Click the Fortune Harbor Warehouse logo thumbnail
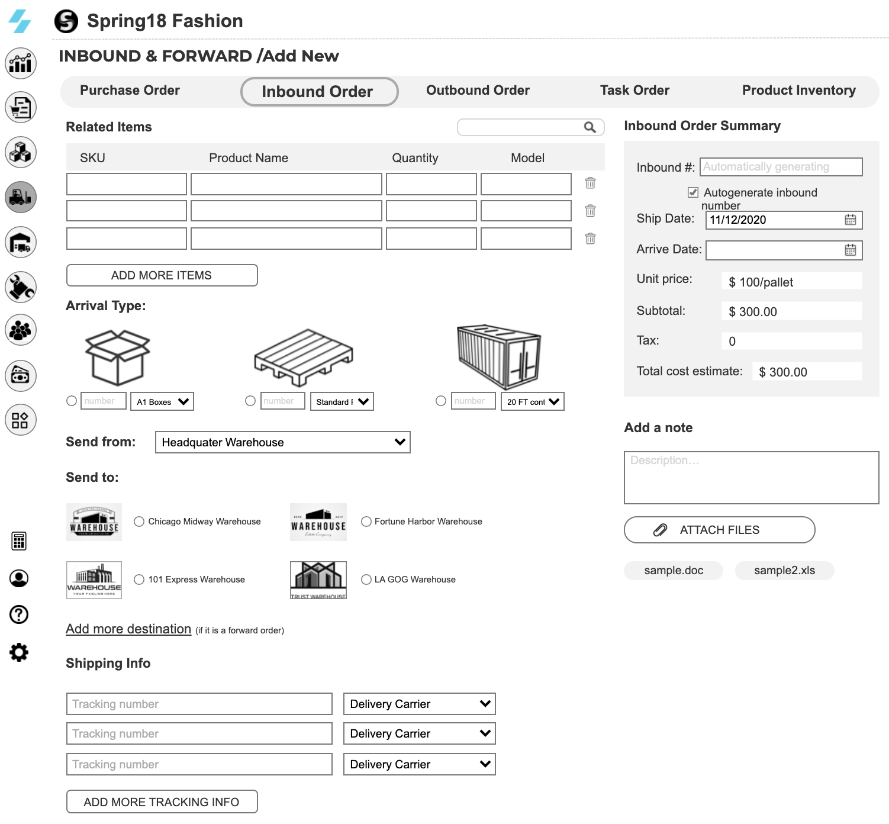This screenshot has height=824, width=889. click(318, 522)
